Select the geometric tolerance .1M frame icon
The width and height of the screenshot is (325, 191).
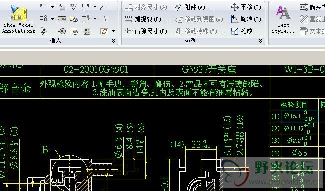62,19
